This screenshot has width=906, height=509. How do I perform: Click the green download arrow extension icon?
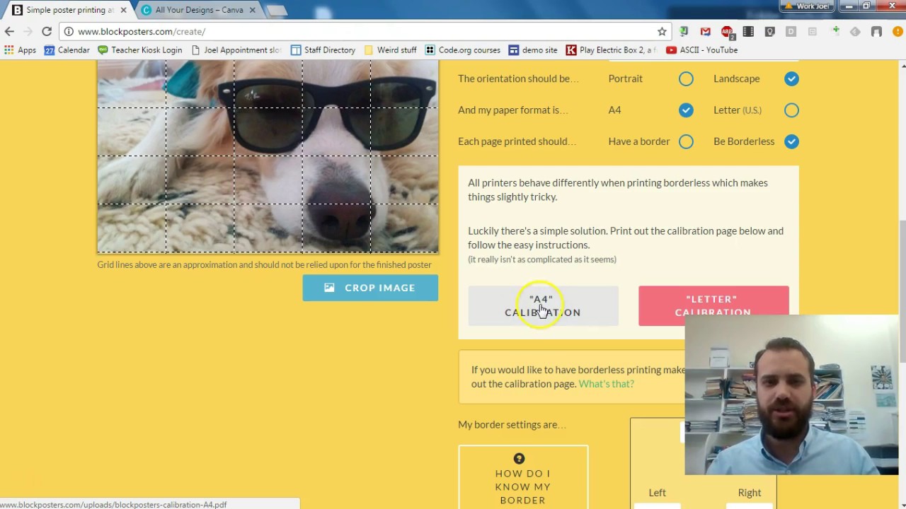tap(683, 31)
